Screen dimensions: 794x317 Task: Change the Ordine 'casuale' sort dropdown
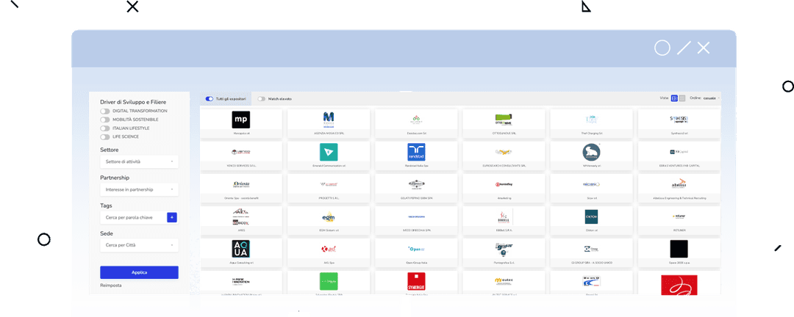(711, 98)
